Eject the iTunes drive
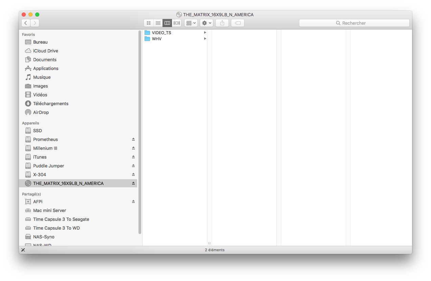Screen dimensions: 431x281 coord(133,157)
